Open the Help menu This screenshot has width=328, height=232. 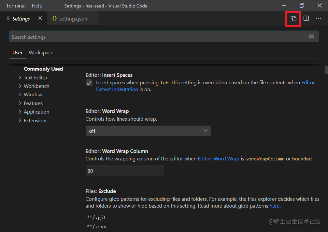[37, 6]
